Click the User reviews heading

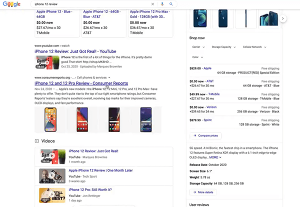click(x=199, y=204)
